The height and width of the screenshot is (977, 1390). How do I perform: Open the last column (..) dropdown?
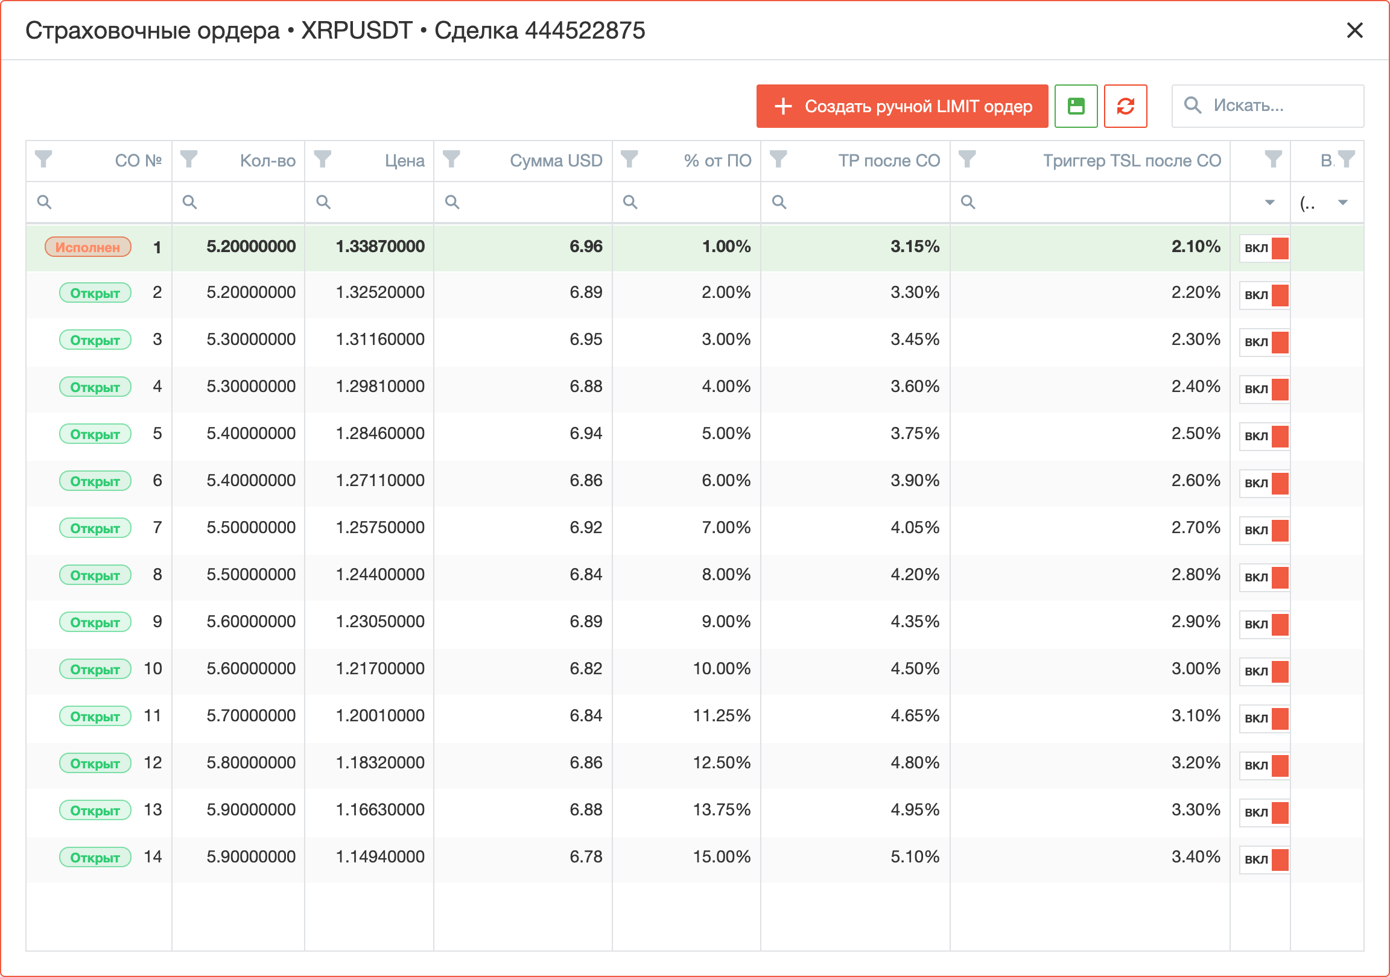pos(1343,202)
